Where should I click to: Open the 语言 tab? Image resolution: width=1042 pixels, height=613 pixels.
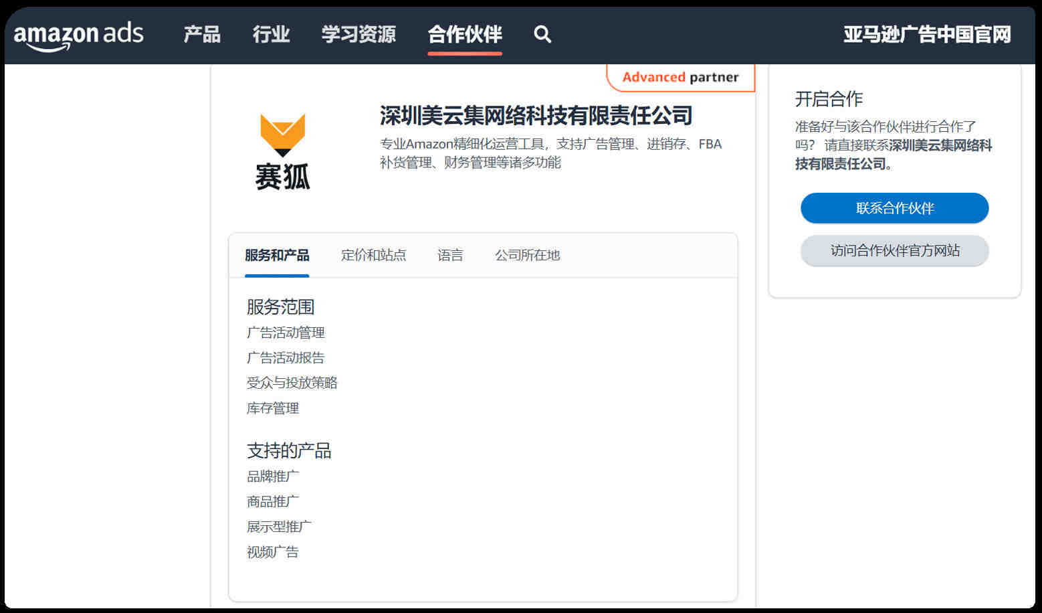click(x=450, y=255)
